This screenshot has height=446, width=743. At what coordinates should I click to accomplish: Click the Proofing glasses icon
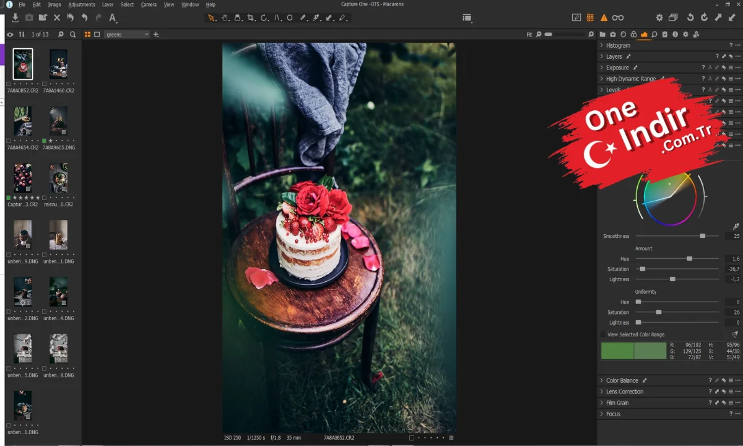pos(618,18)
